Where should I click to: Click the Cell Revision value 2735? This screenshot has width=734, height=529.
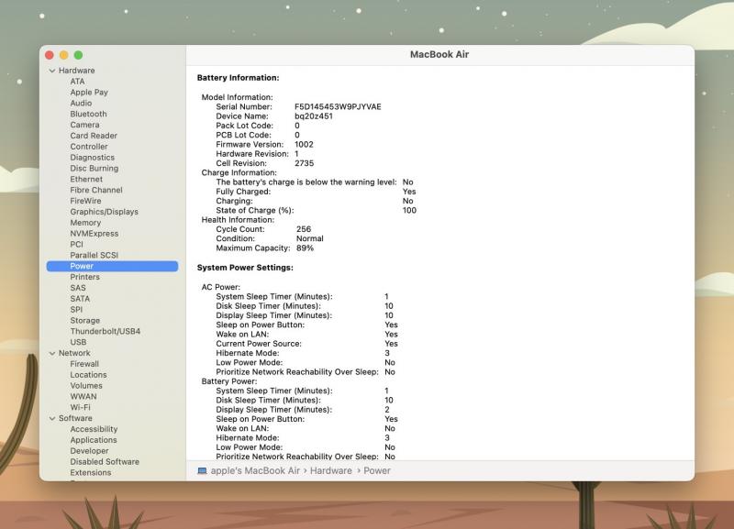pos(305,163)
